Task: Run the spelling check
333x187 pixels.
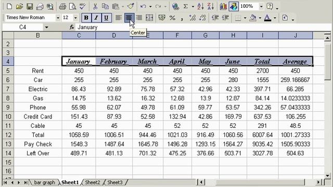Action: pos(82,6)
